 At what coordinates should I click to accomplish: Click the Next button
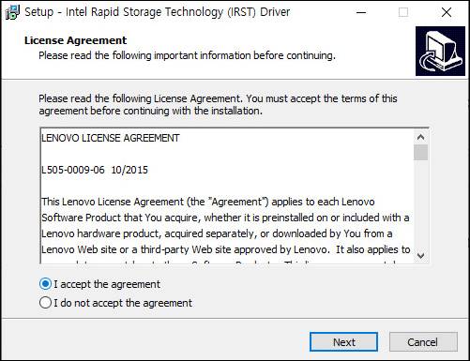click(343, 342)
